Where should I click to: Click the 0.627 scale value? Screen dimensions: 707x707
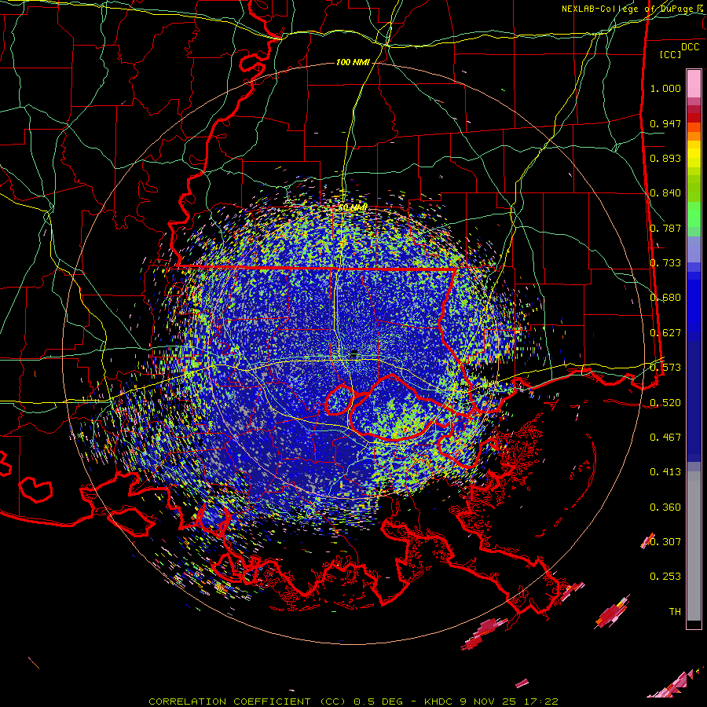665,333
